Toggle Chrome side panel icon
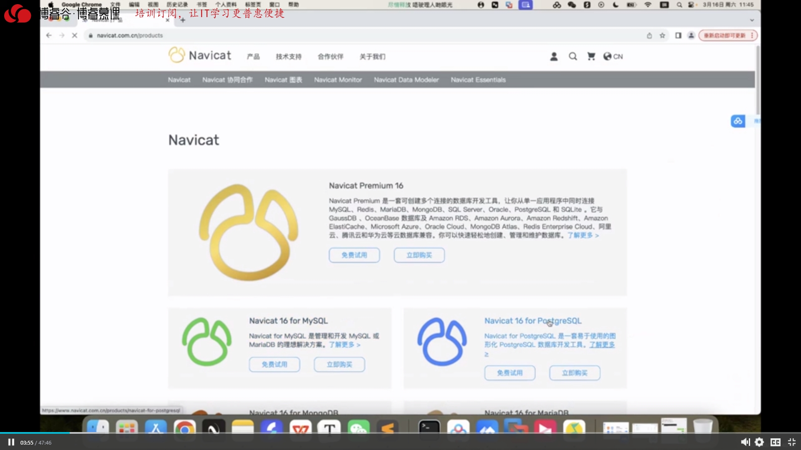Viewport: 801px width, 450px height. pos(678,35)
